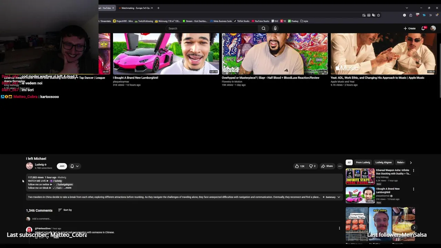
Task: Click the Add a comment field
Action: [x=186, y=219]
